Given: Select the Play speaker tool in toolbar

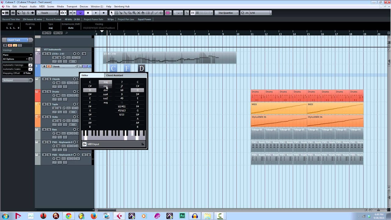Looking at the screenshot, I should tap(162, 13).
